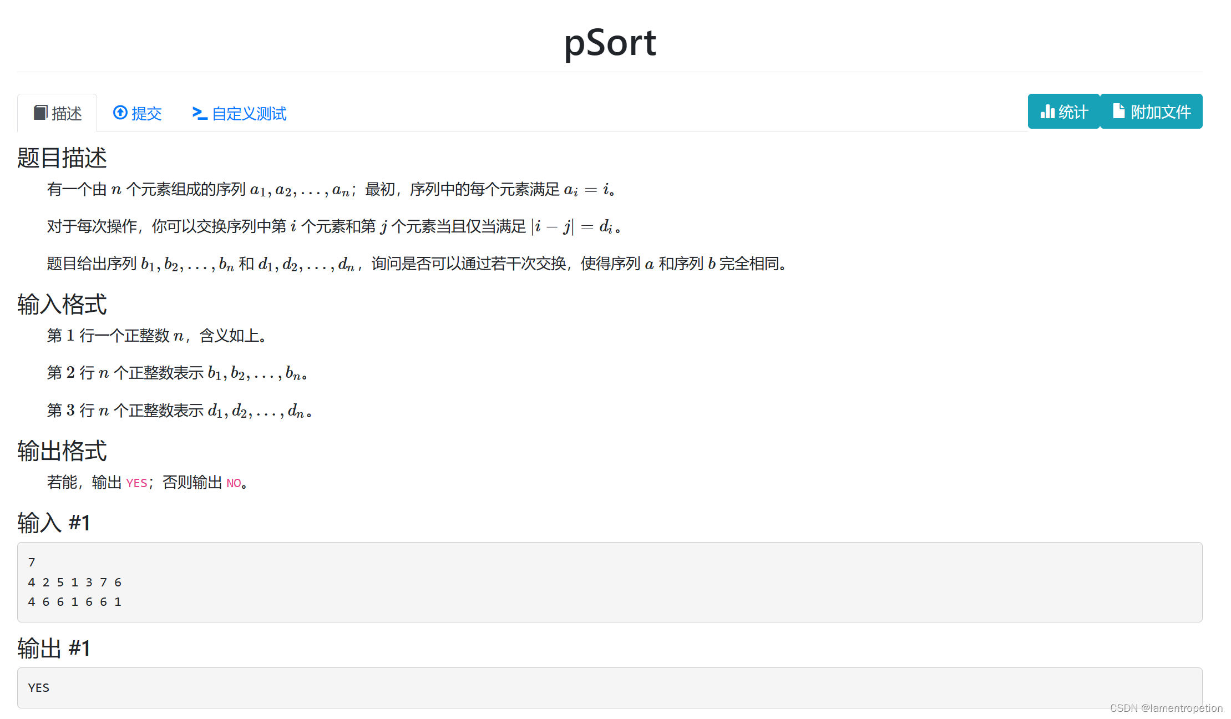Click the number 7 in sample input
The image size is (1231, 719).
(32, 562)
